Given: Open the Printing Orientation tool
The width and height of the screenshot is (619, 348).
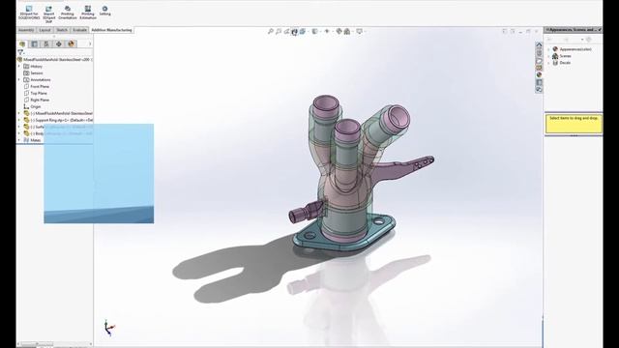Looking at the screenshot, I should coord(68,13).
